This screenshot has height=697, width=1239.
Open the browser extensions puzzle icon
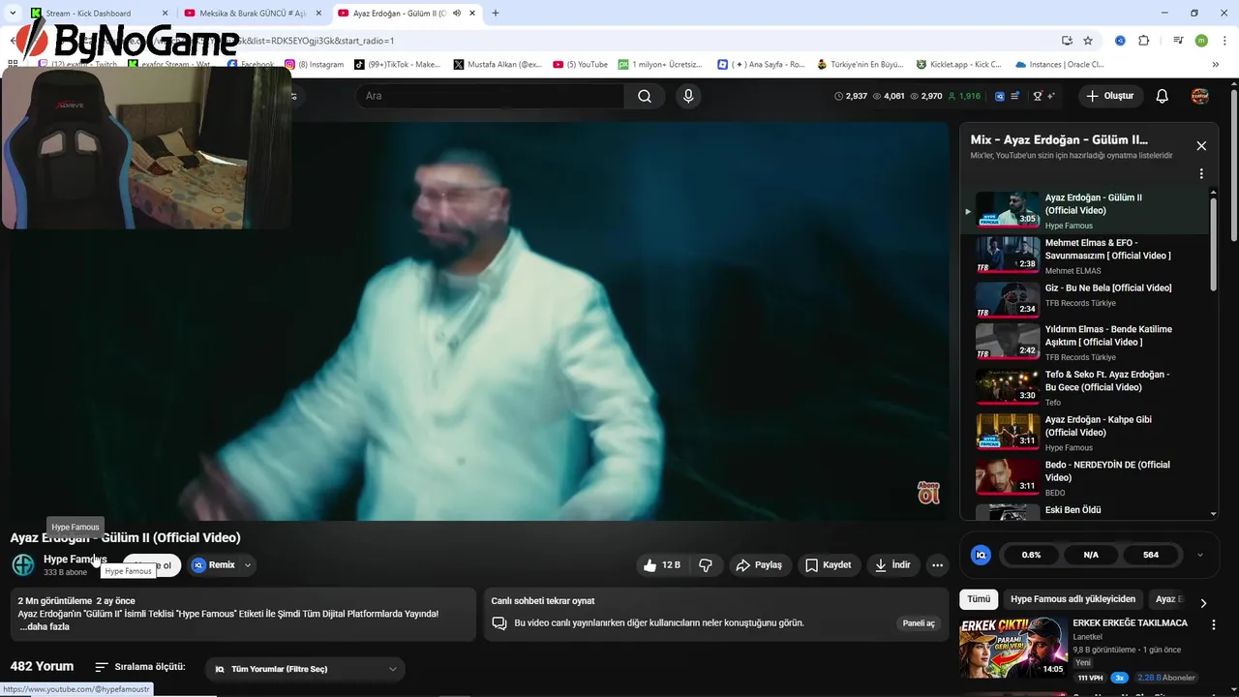(x=1143, y=41)
